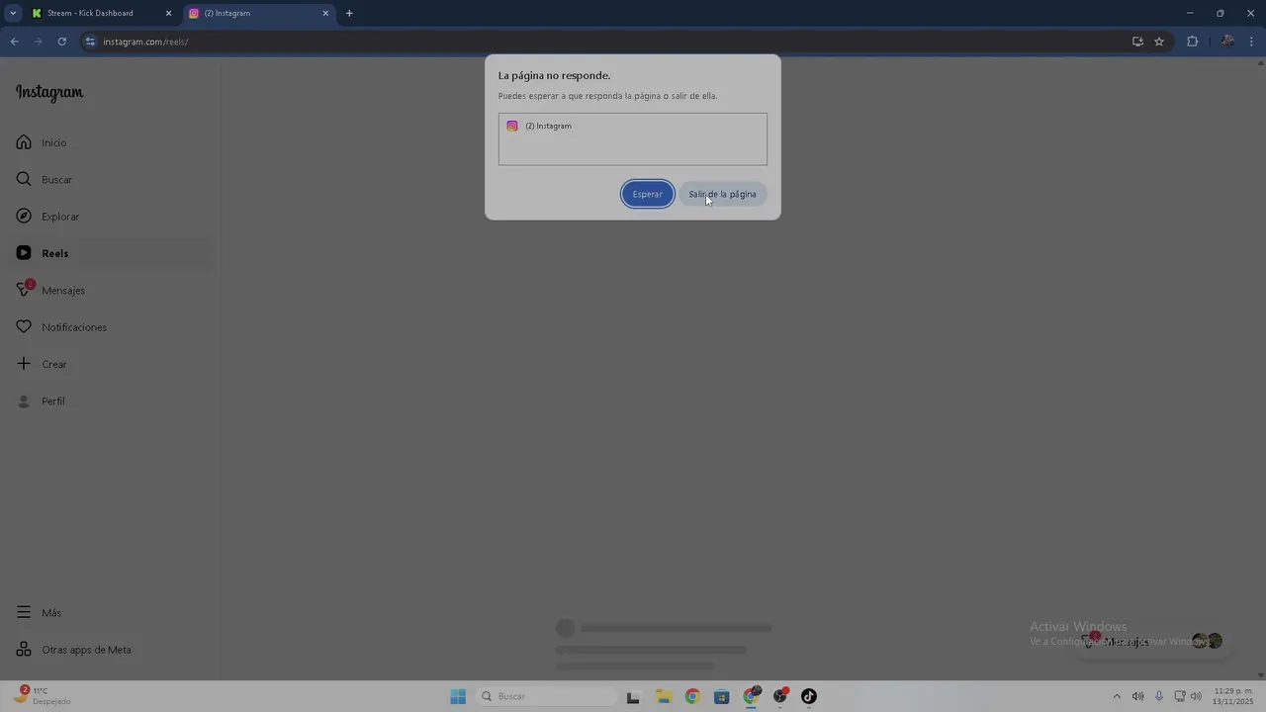Open the taskbar clock showing 11:29 p. m.

pyautogui.click(x=1233, y=696)
